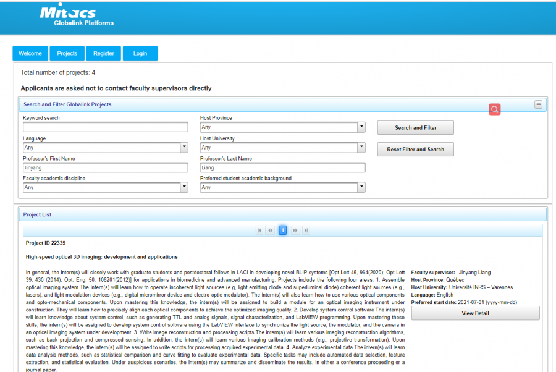Image resolution: width=556 pixels, height=372 pixels.
Task: View detail of project 22339
Action: [475, 313]
